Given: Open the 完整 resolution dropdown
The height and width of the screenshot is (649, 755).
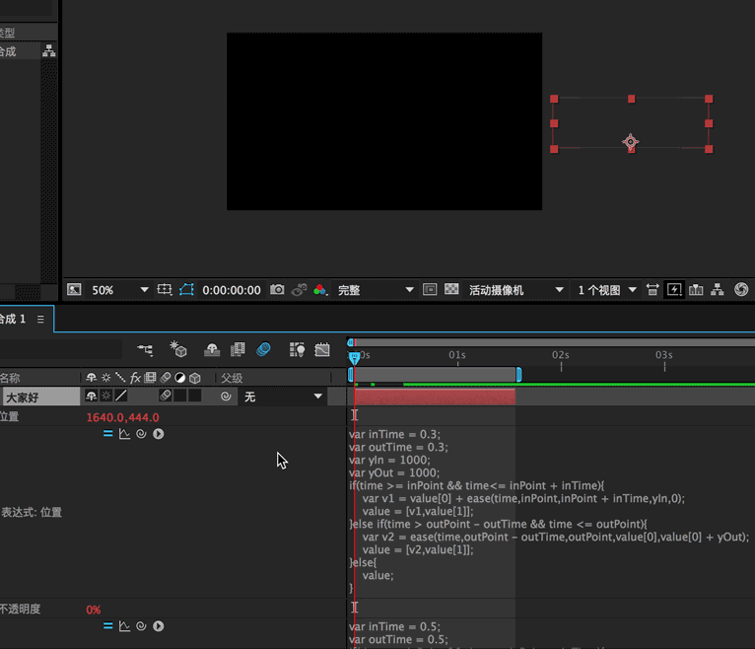Looking at the screenshot, I should click(376, 290).
